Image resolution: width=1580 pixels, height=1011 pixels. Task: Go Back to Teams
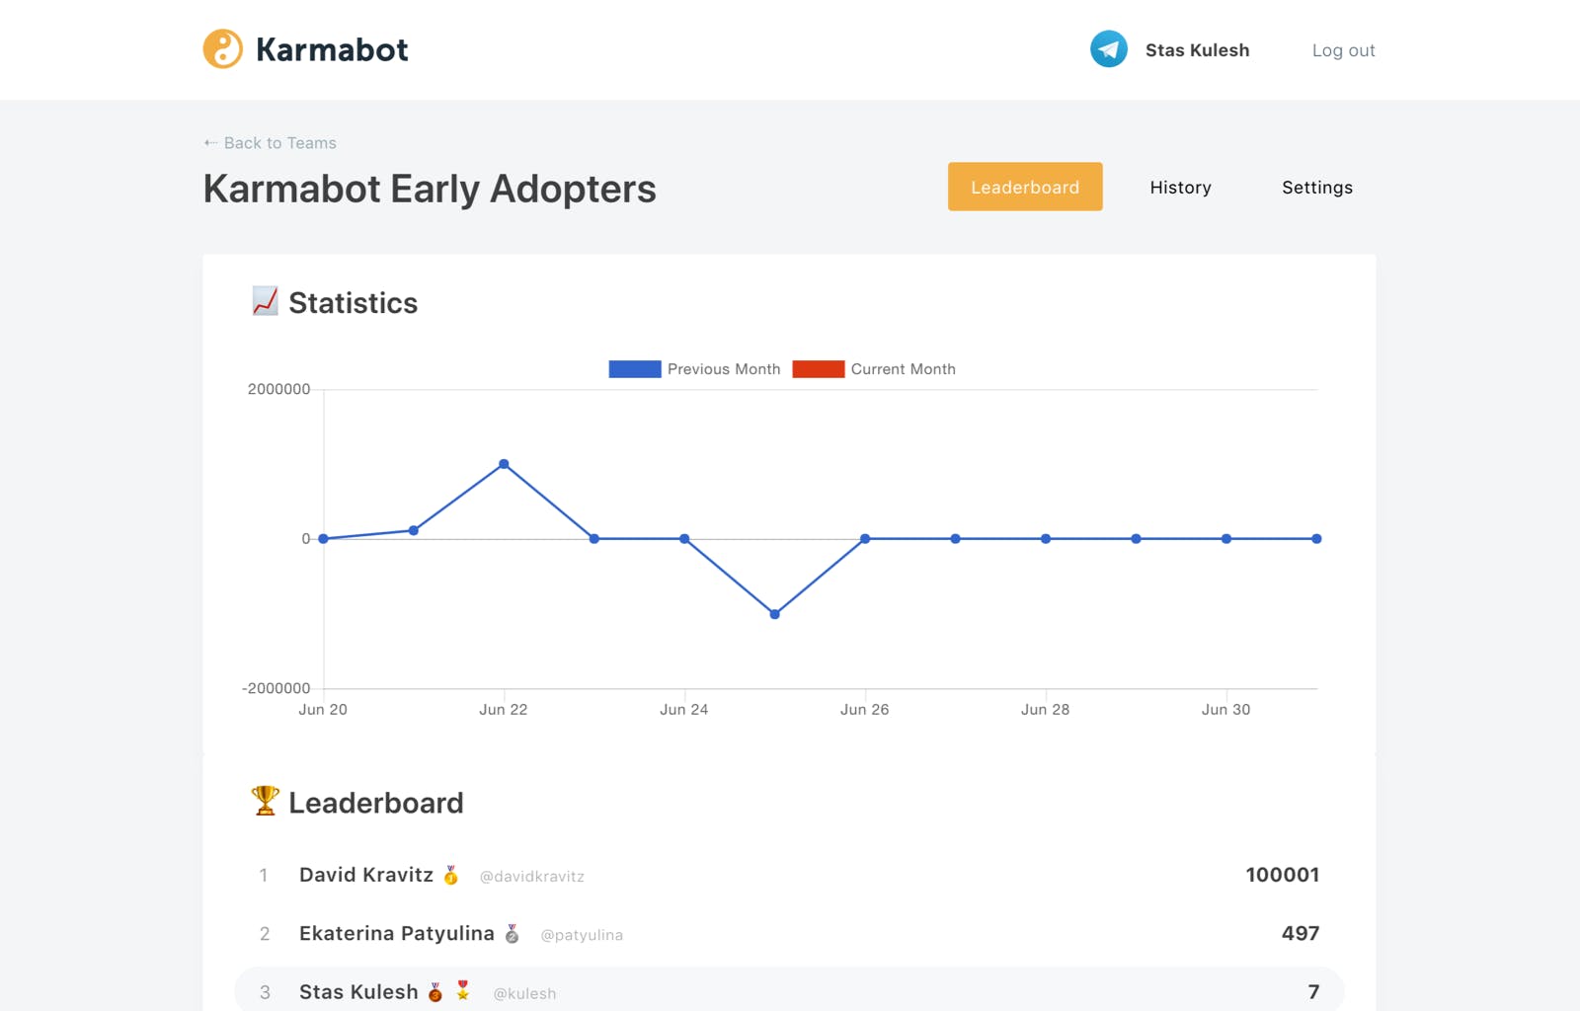[x=279, y=143]
